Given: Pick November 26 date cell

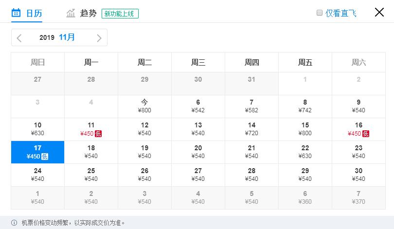Looking at the screenshot, I should coord(144,175).
